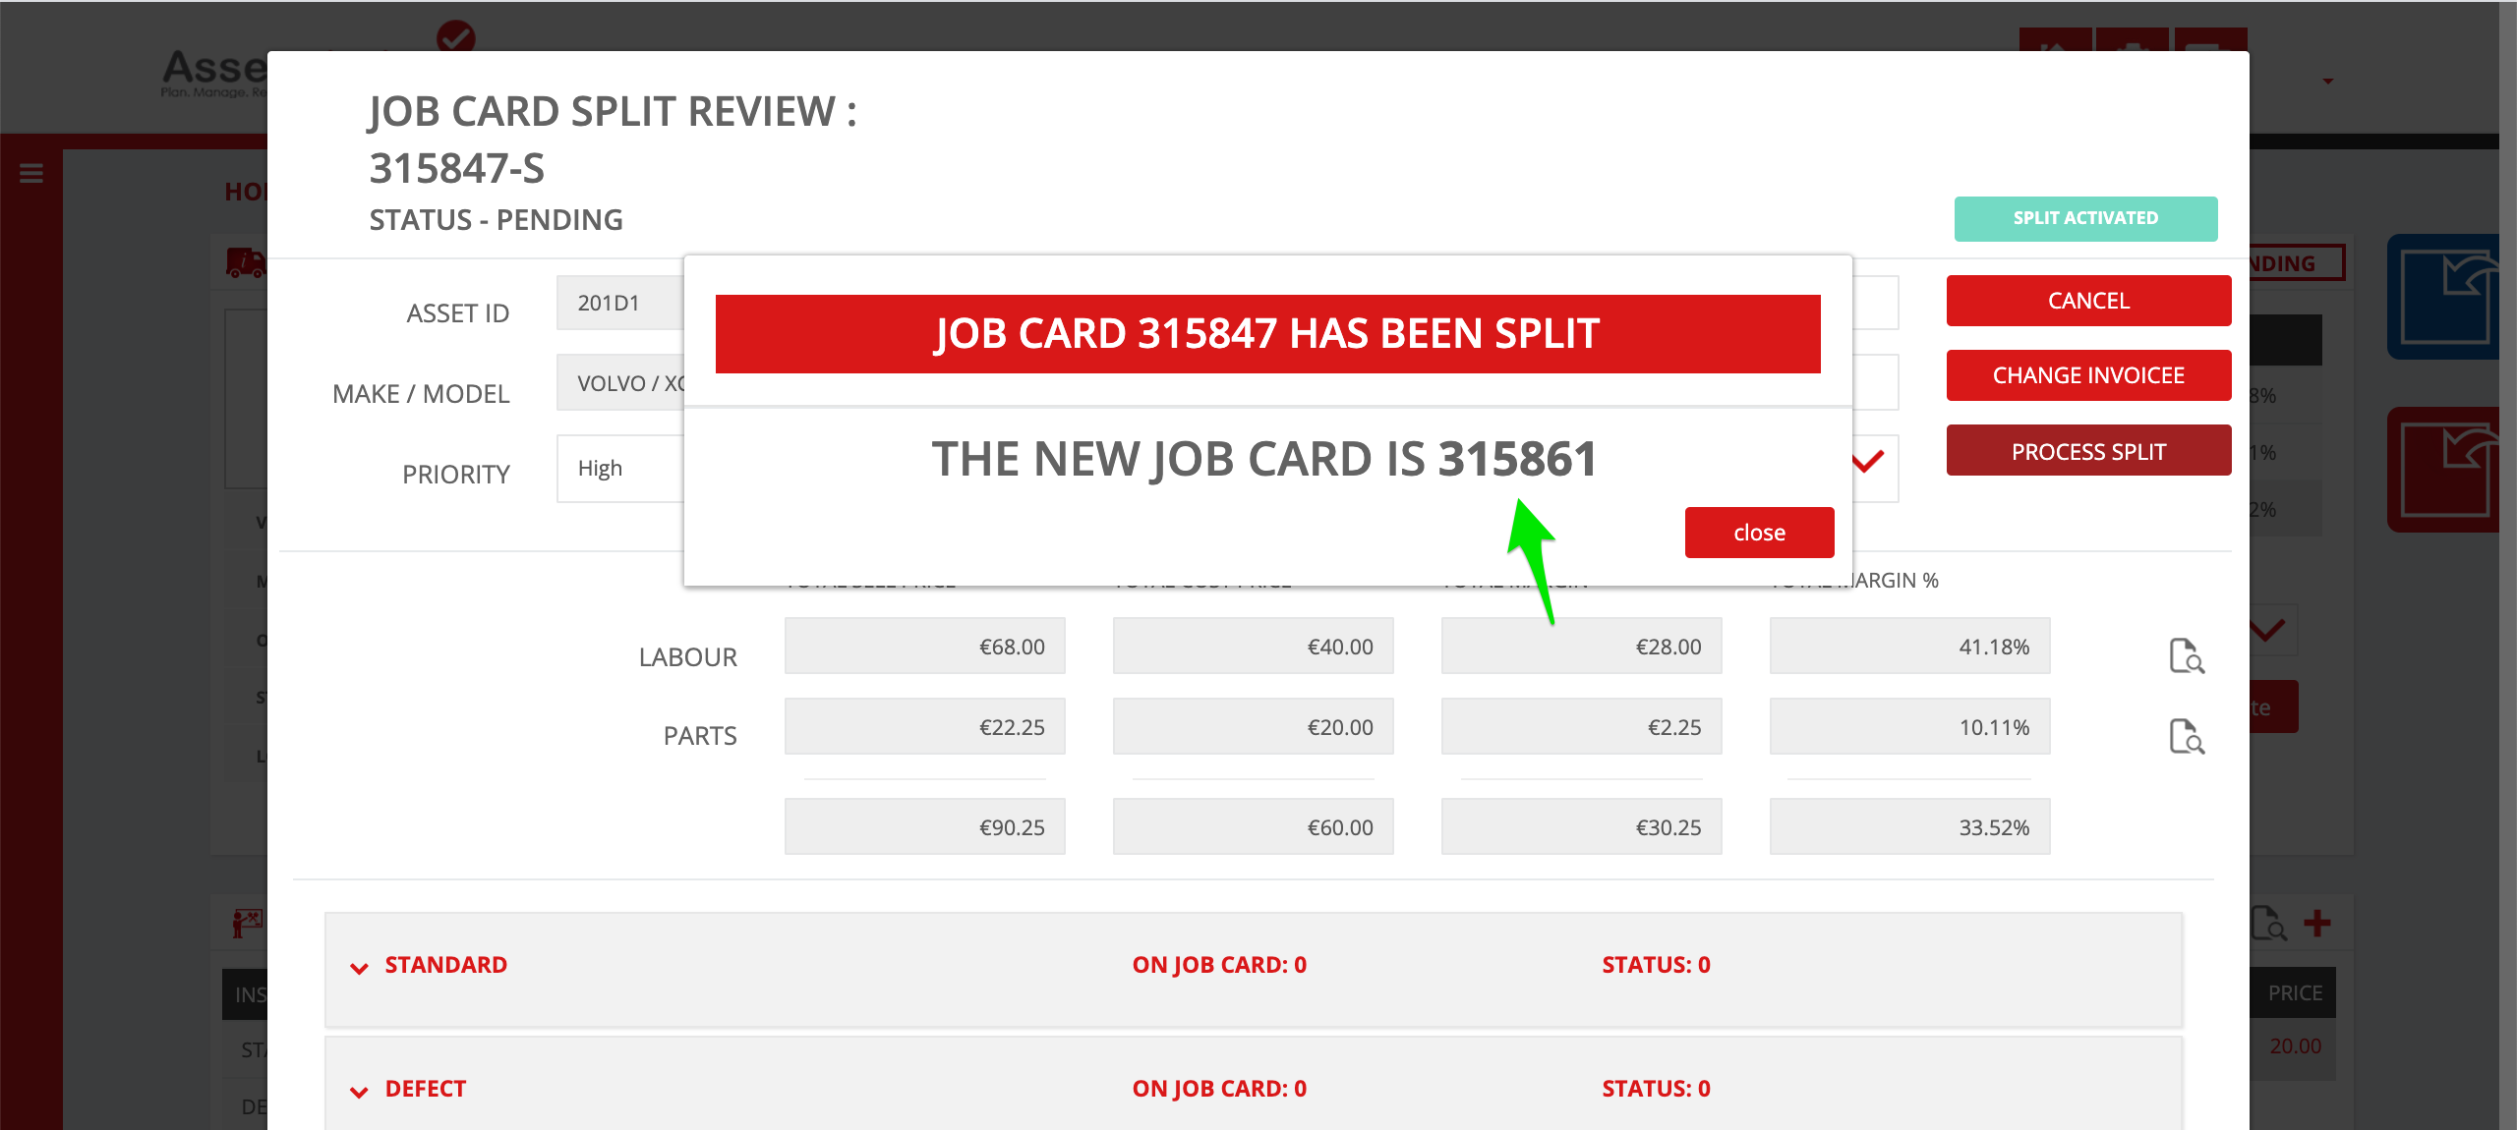This screenshot has height=1130, width=2517.
Task: View labour details magnifier icon
Action: pyautogui.click(x=2187, y=656)
